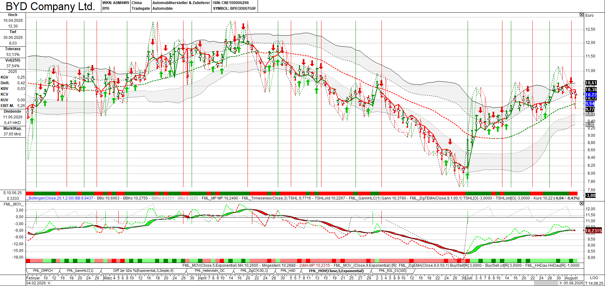Click the -3,00 signal value marker

click(x=590, y=195)
